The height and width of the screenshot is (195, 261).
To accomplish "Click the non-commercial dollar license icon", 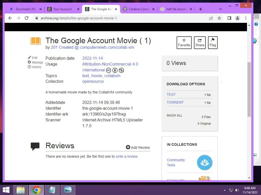I will click(x=121, y=70).
